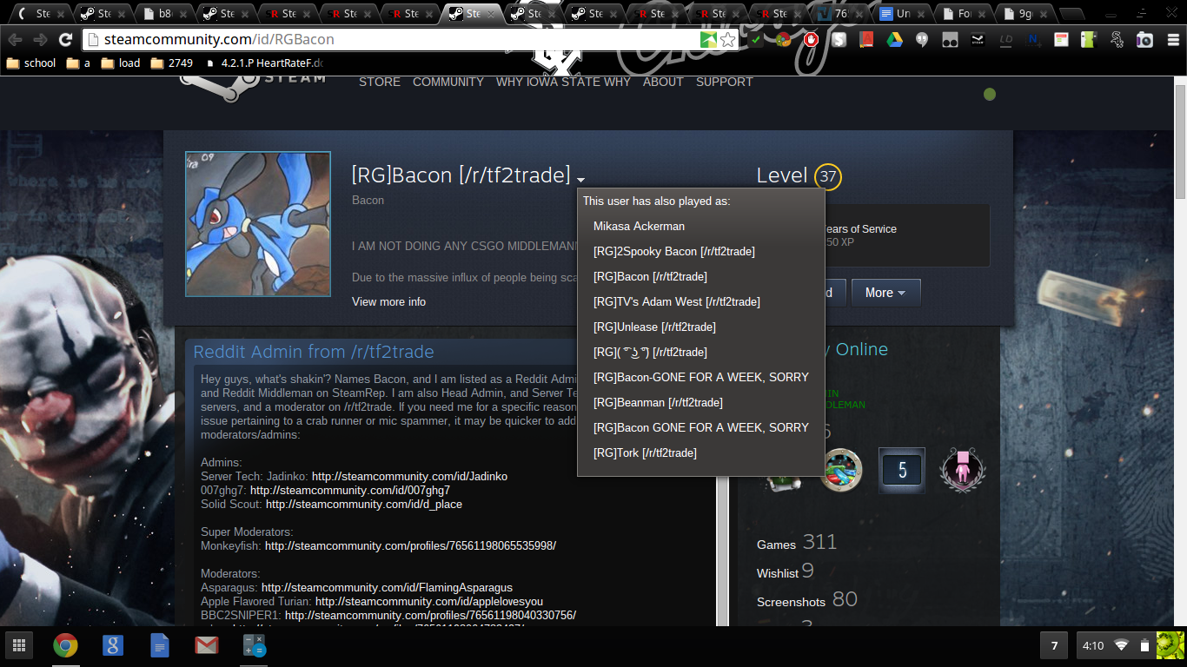Viewport: 1187px width, 667px height.
Task: Click '[RG]Beanman [/r/tf2trade]' alias
Action: click(658, 402)
